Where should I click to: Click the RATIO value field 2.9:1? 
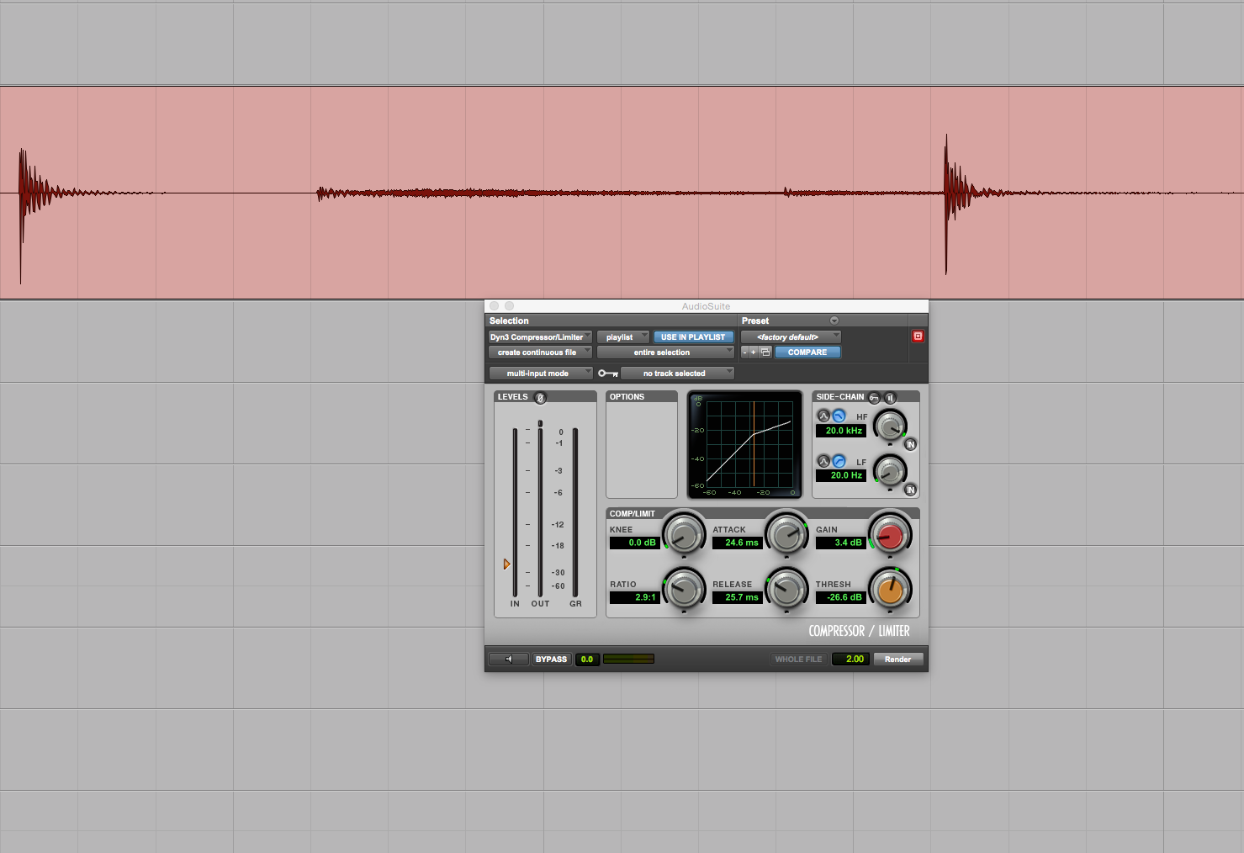point(634,597)
